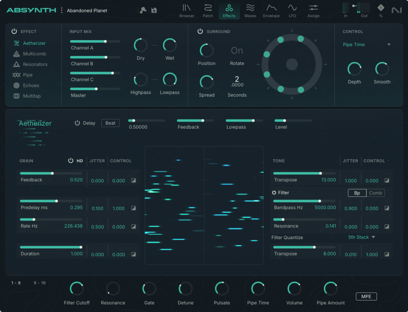This screenshot has width=408, height=312.
Task: Toggle the Effect power button
Action: point(14,31)
